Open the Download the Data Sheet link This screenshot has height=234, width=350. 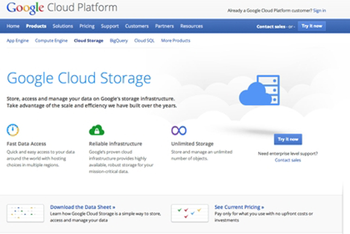click(83, 207)
